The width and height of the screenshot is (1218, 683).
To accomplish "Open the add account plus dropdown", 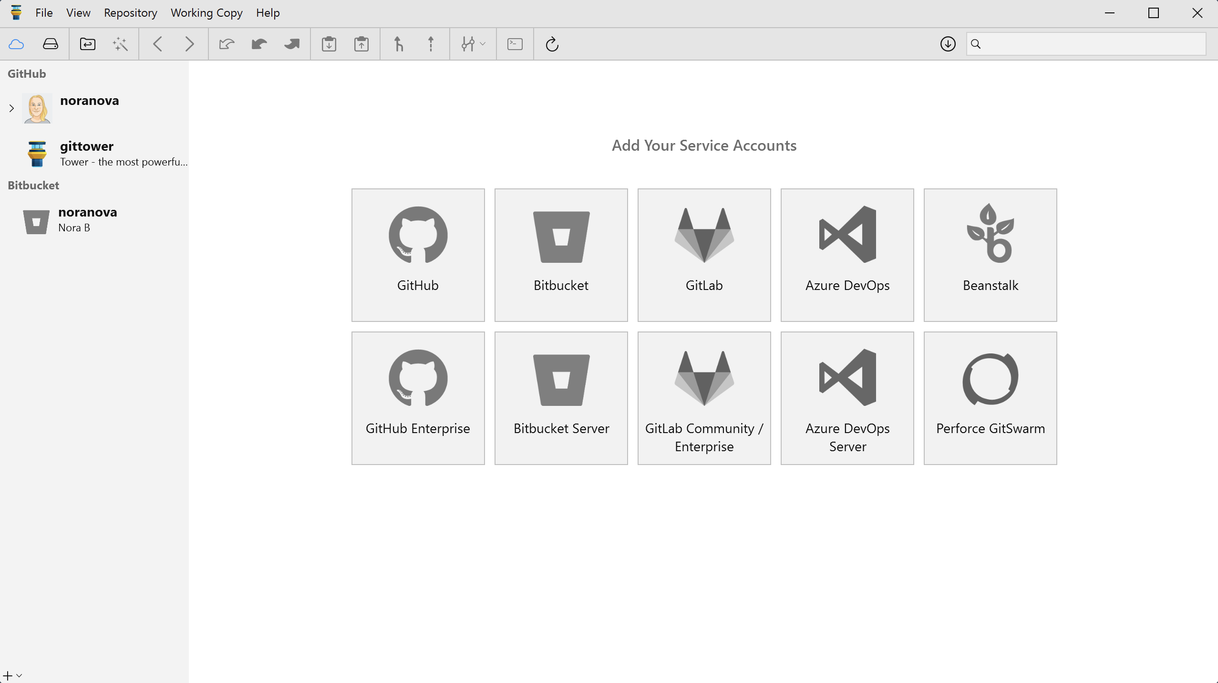I will click(12, 675).
